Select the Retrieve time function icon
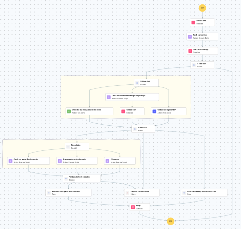Screen dimensions: 241x229 click(x=193, y=22)
